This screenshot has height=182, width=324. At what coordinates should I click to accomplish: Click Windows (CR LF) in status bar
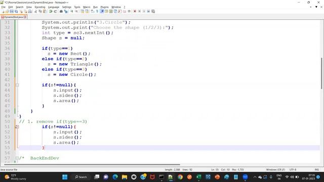pos(275,170)
